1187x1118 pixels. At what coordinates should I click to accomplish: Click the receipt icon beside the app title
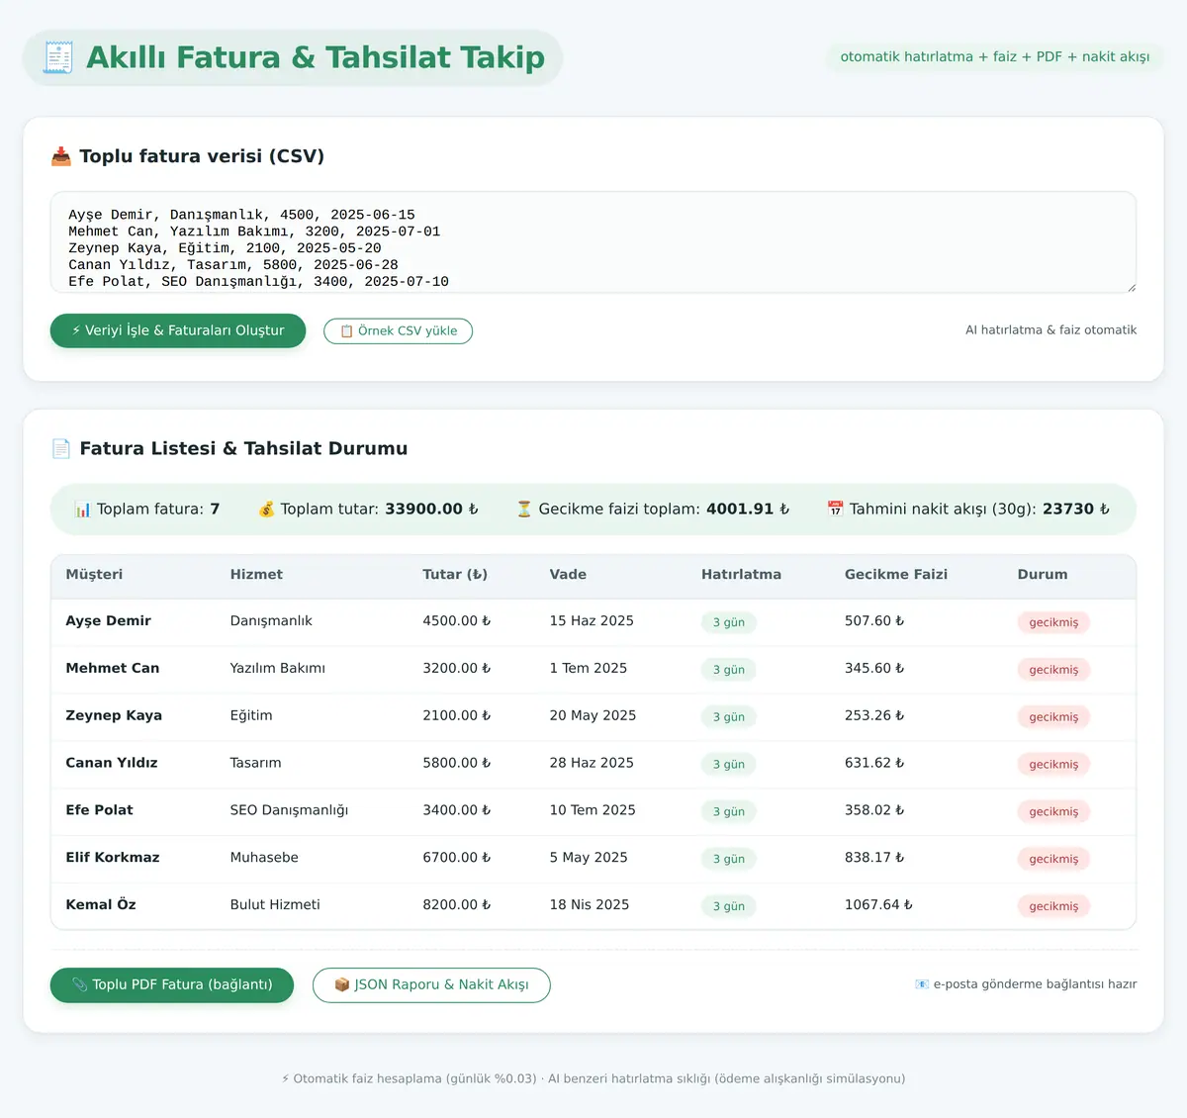coord(58,57)
